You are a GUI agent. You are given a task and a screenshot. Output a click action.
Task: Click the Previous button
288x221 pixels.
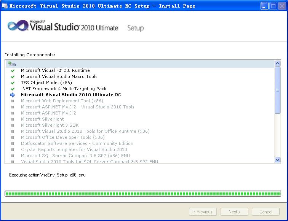203,212
